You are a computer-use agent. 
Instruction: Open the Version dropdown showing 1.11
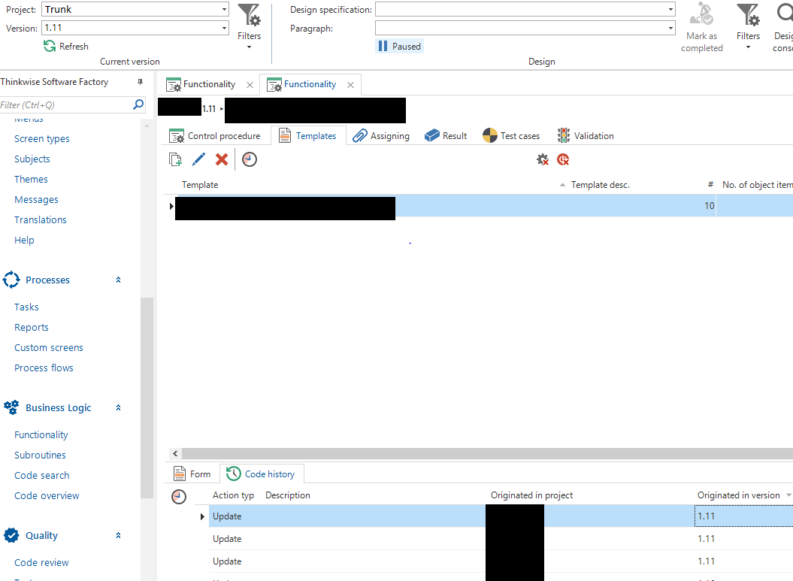224,29
